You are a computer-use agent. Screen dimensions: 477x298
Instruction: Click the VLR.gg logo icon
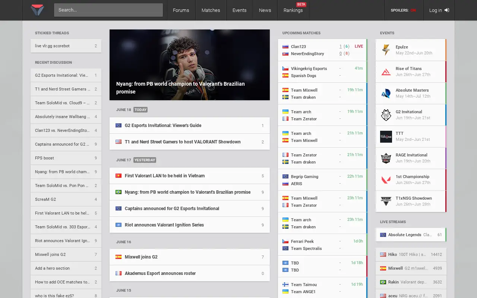coord(37,10)
